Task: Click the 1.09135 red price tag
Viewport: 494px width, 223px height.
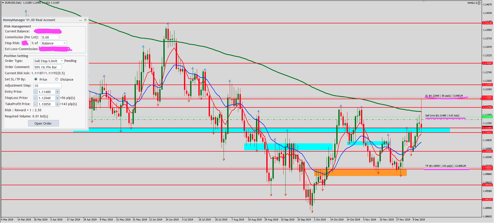Action: coord(487,200)
